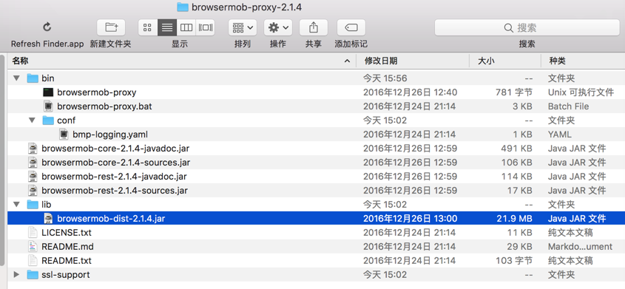Click the conf folder name
This screenshot has height=289, width=625.
pyautogui.click(x=66, y=120)
